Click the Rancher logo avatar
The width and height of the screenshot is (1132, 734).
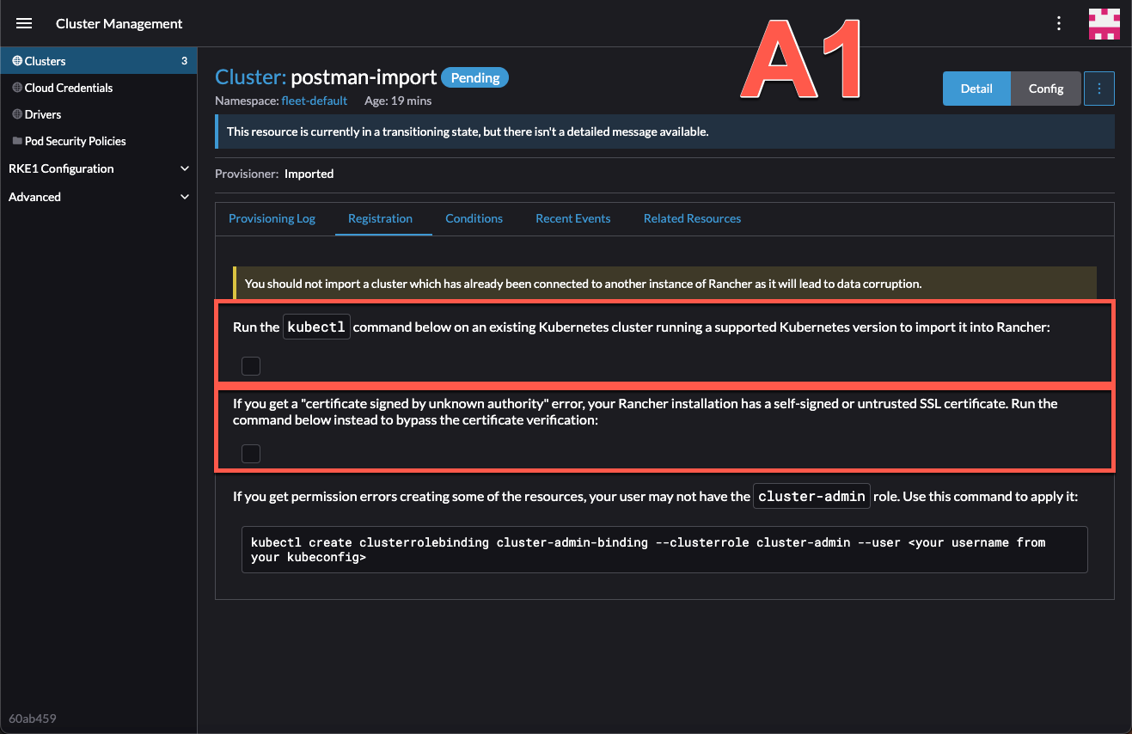[1104, 23]
